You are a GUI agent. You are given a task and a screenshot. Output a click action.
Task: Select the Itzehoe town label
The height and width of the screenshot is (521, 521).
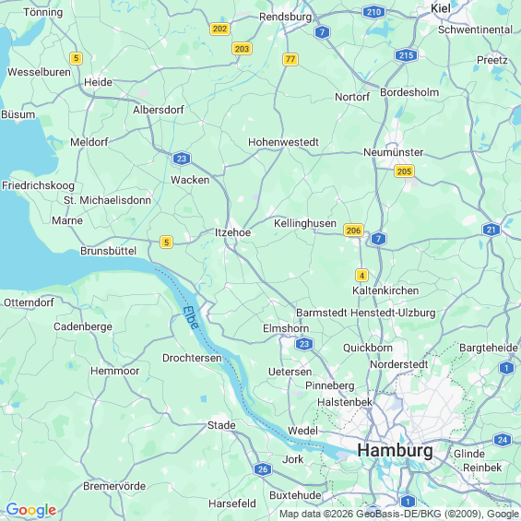click(x=232, y=232)
